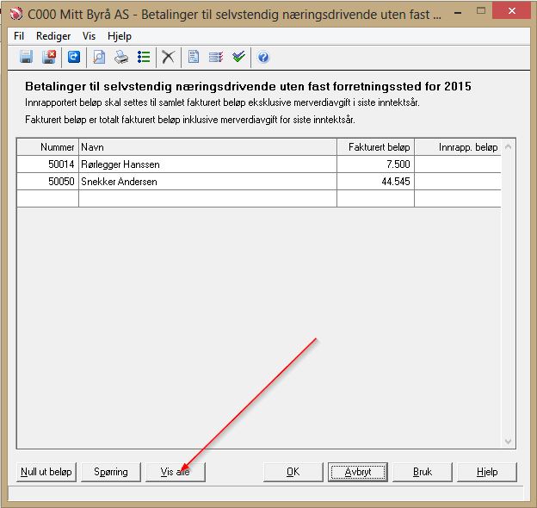
Task: Maximize the window
Action: pyautogui.click(x=481, y=11)
